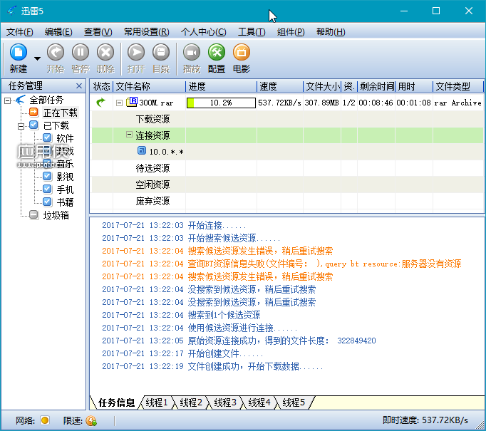The image size is (486, 431).
Task: Select the 影视 category
Action: [x=65, y=177]
